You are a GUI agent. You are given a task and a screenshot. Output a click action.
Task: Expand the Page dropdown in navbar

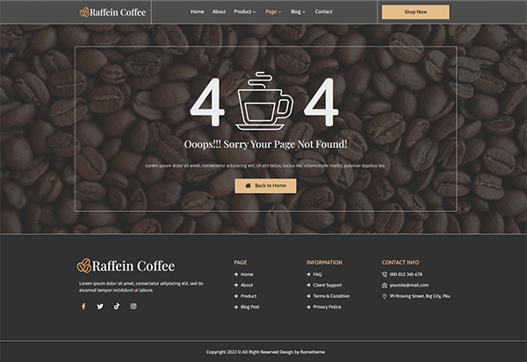[x=273, y=12]
